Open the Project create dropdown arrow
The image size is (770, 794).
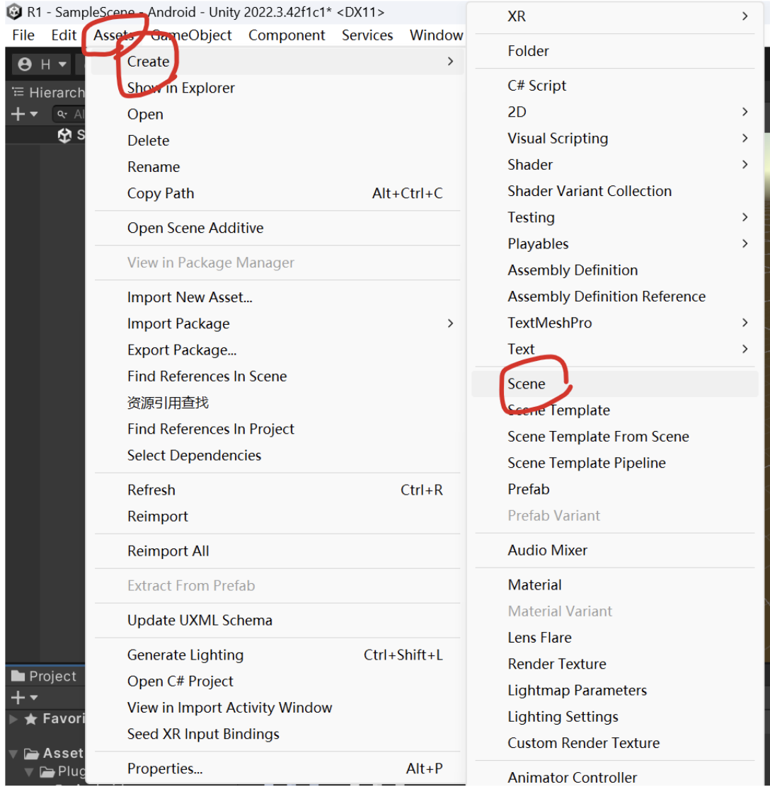[x=34, y=698]
